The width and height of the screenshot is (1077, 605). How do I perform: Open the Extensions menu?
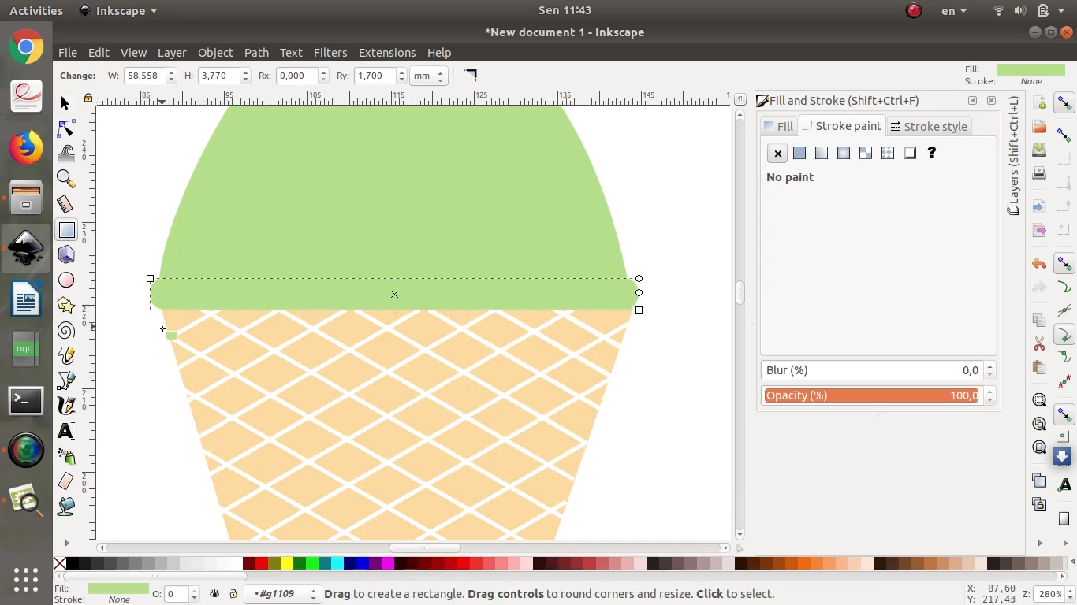point(387,53)
